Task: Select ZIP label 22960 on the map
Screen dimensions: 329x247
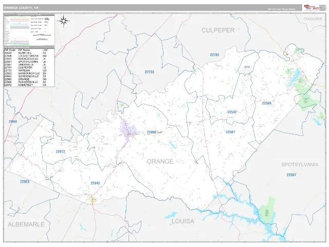Action: point(152,132)
